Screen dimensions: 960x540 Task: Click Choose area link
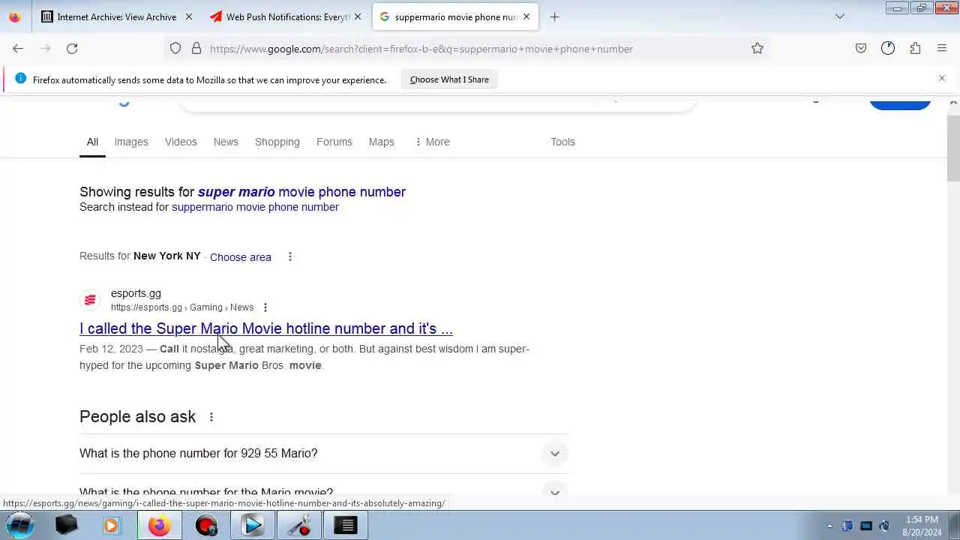point(241,256)
